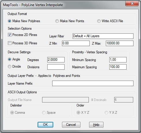Select Comma delimiter radio button
141x133 pixels.
(12, 113)
